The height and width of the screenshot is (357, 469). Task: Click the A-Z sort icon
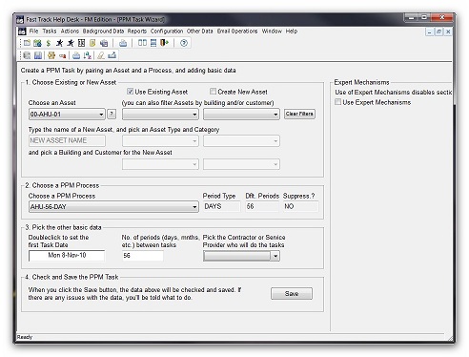(88, 55)
